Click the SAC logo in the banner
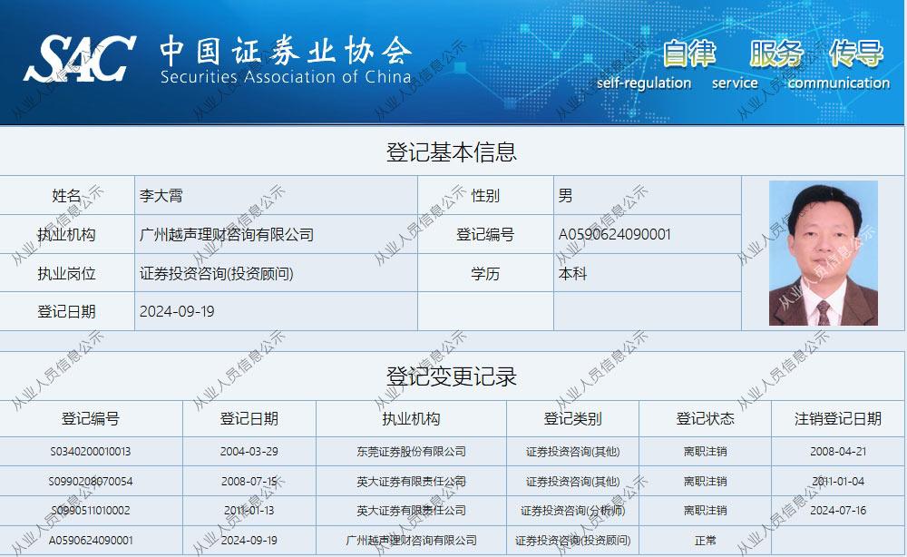Screen dimensions: 907x557 (x=80, y=58)
